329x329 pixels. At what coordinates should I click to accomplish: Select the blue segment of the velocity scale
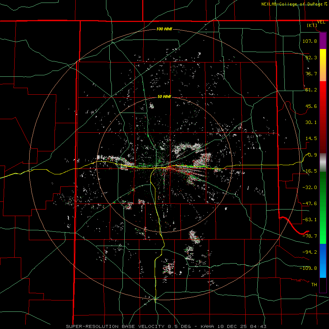(323, 261)
